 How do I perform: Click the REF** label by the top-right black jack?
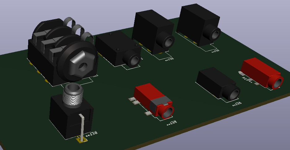[215, 50]
